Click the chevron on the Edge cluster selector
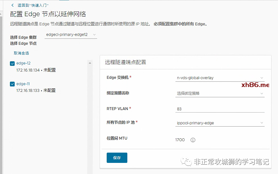 (x=94, y=35)
